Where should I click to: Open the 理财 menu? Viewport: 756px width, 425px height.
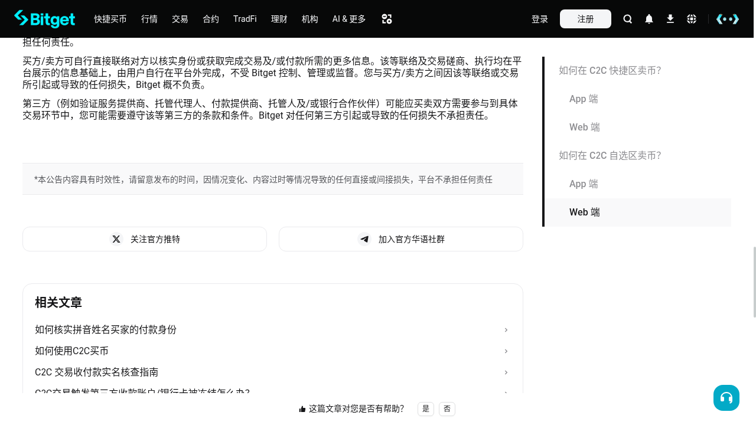coord(279,19)
